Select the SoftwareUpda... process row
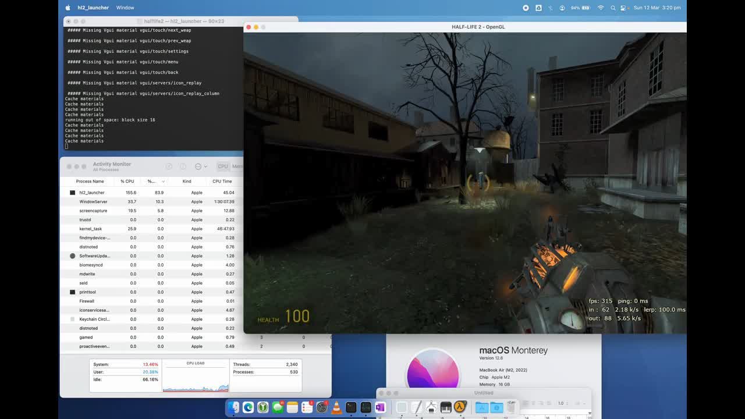 pos(151,256)
